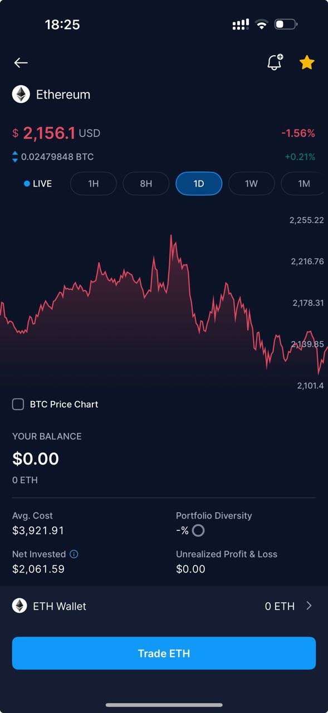
Task: Tap the Ethereum logo in header
Action: pos(21,94)
